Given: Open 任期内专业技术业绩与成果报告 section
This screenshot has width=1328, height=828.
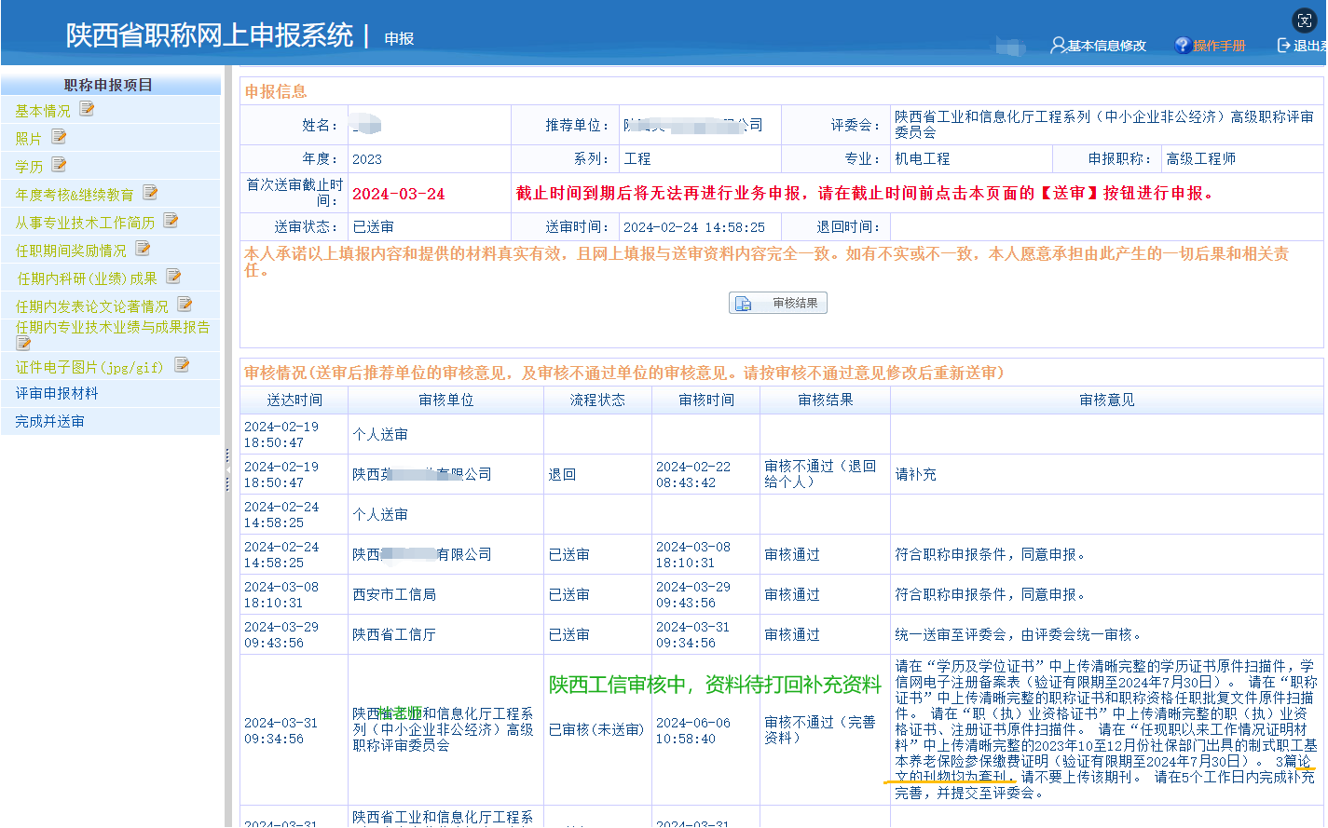Looking at the screenshot, I should pos(112,328).
